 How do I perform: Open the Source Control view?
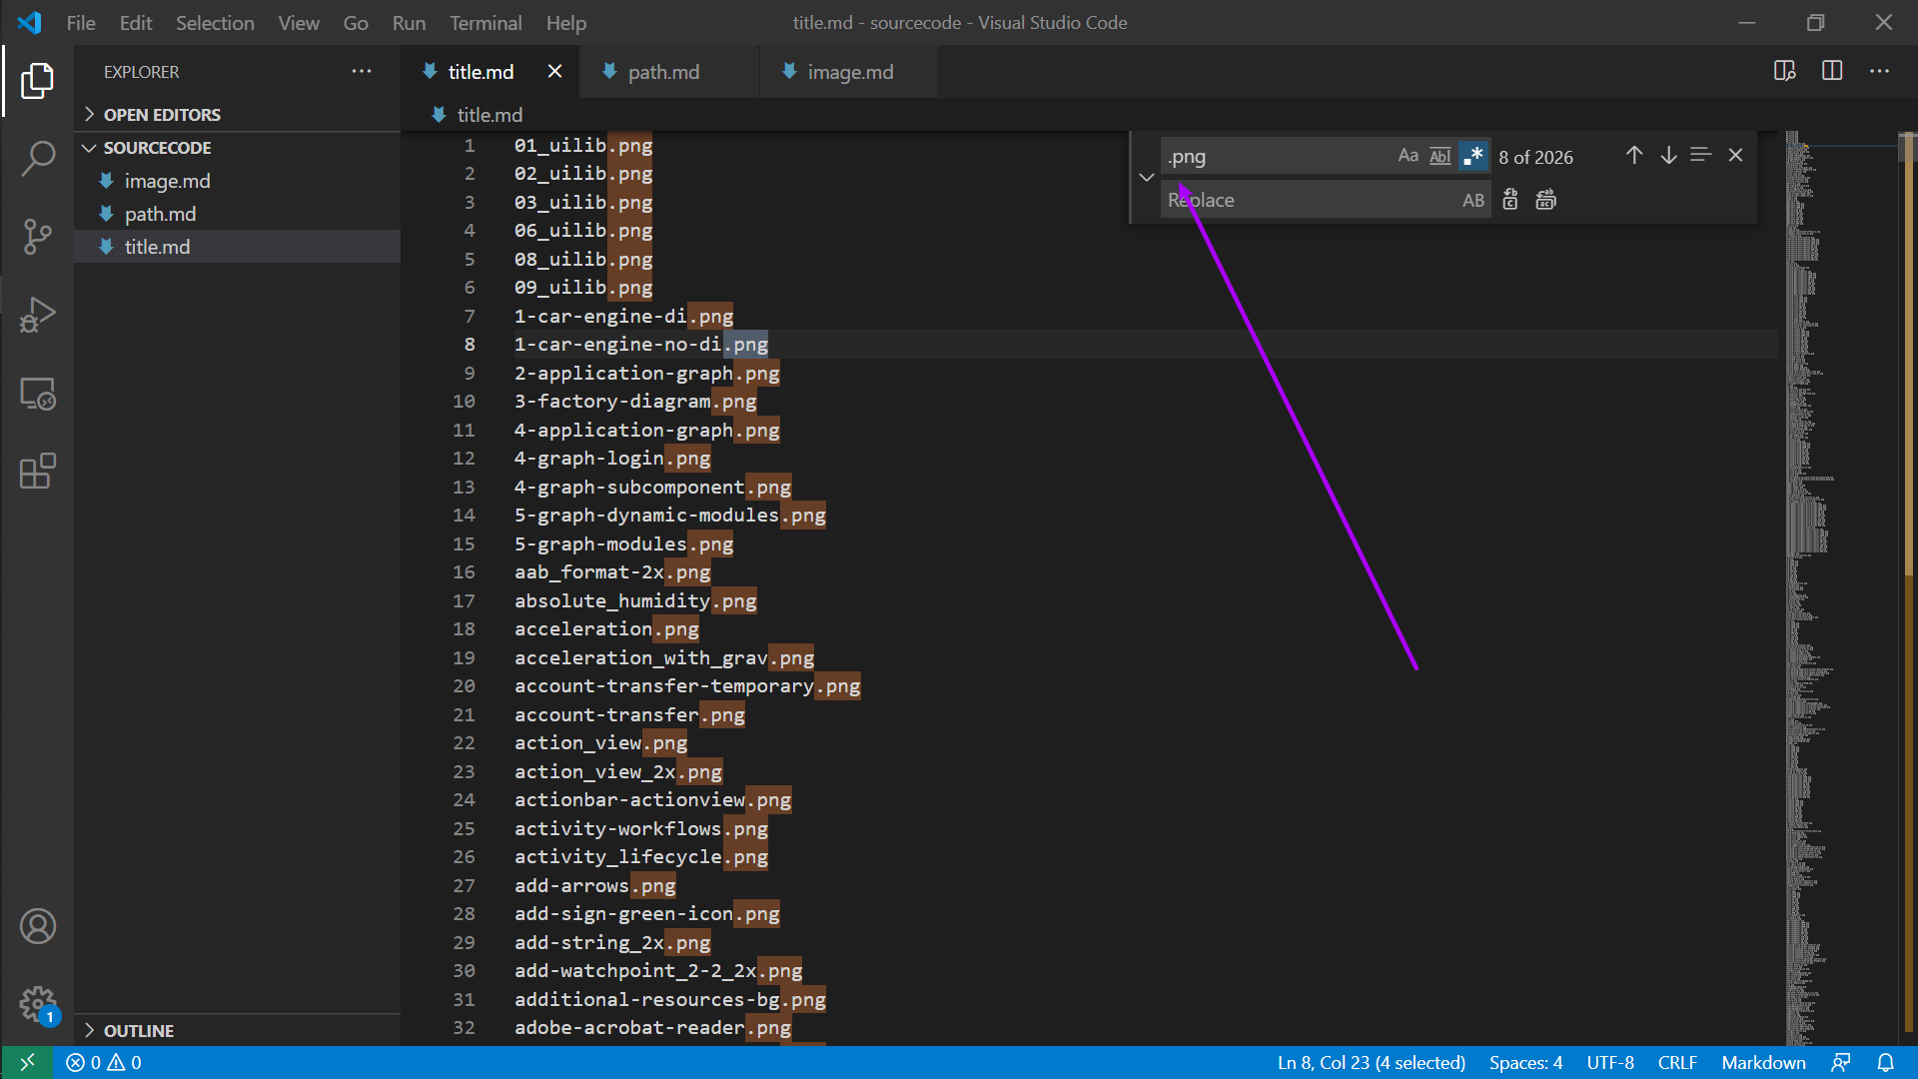(x=37, y=237)
